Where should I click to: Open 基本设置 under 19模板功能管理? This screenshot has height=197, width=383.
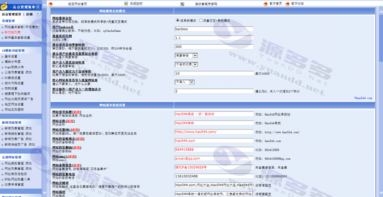pos(11,57)
